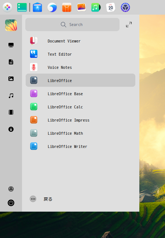Image resolution: width=165 pixels, height=238 pixels.
Task: Select the highlighted LibreOffice entry
Action: 80,80
